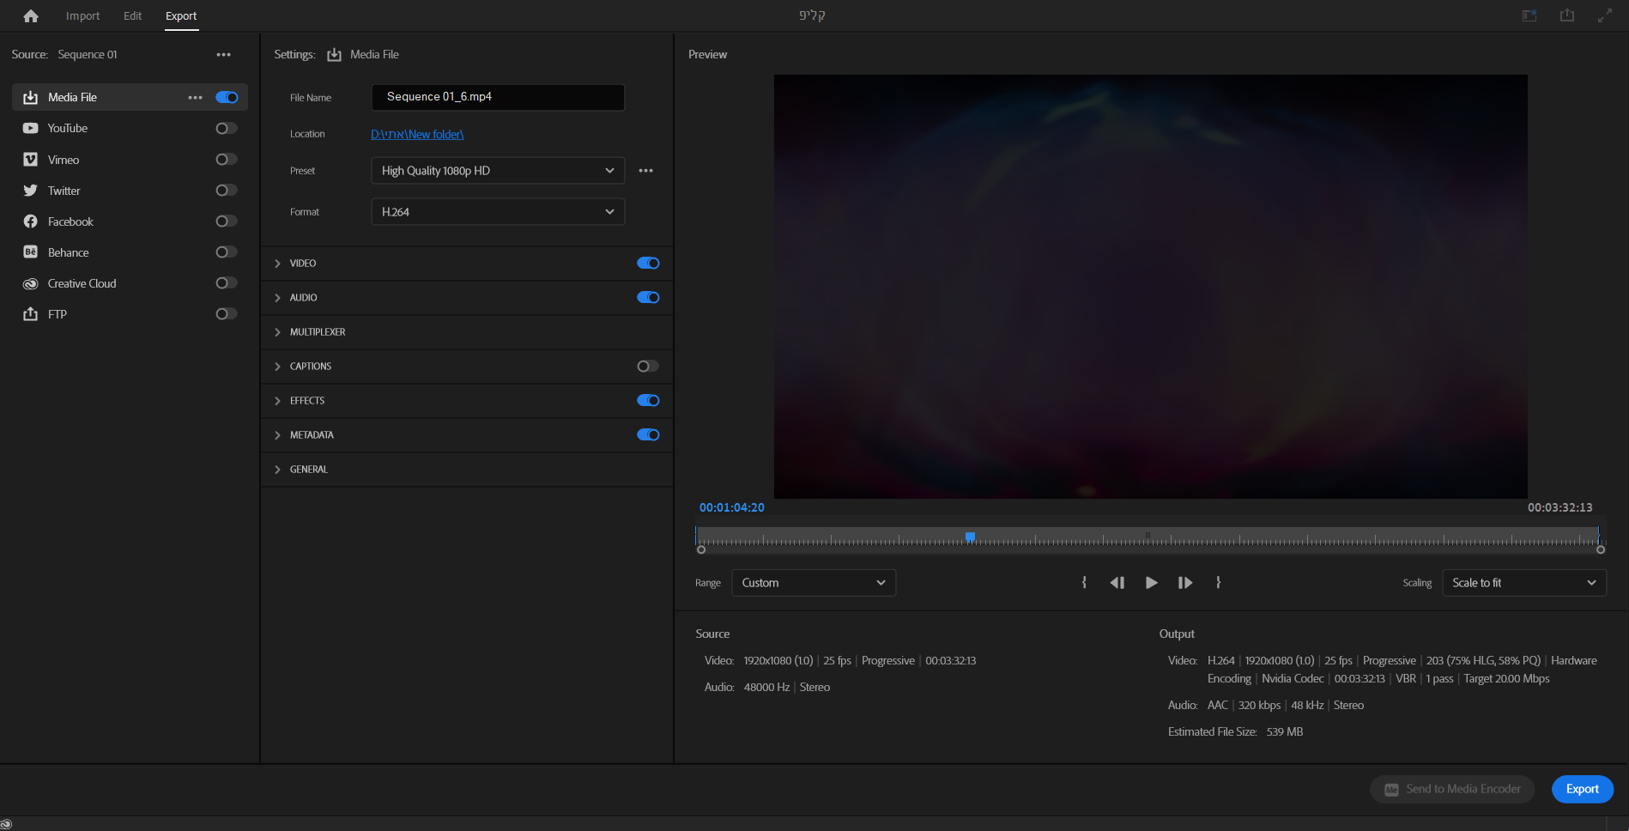Expand the EFFECTS section
This screenshot has width=1629, height=831.
277,401
